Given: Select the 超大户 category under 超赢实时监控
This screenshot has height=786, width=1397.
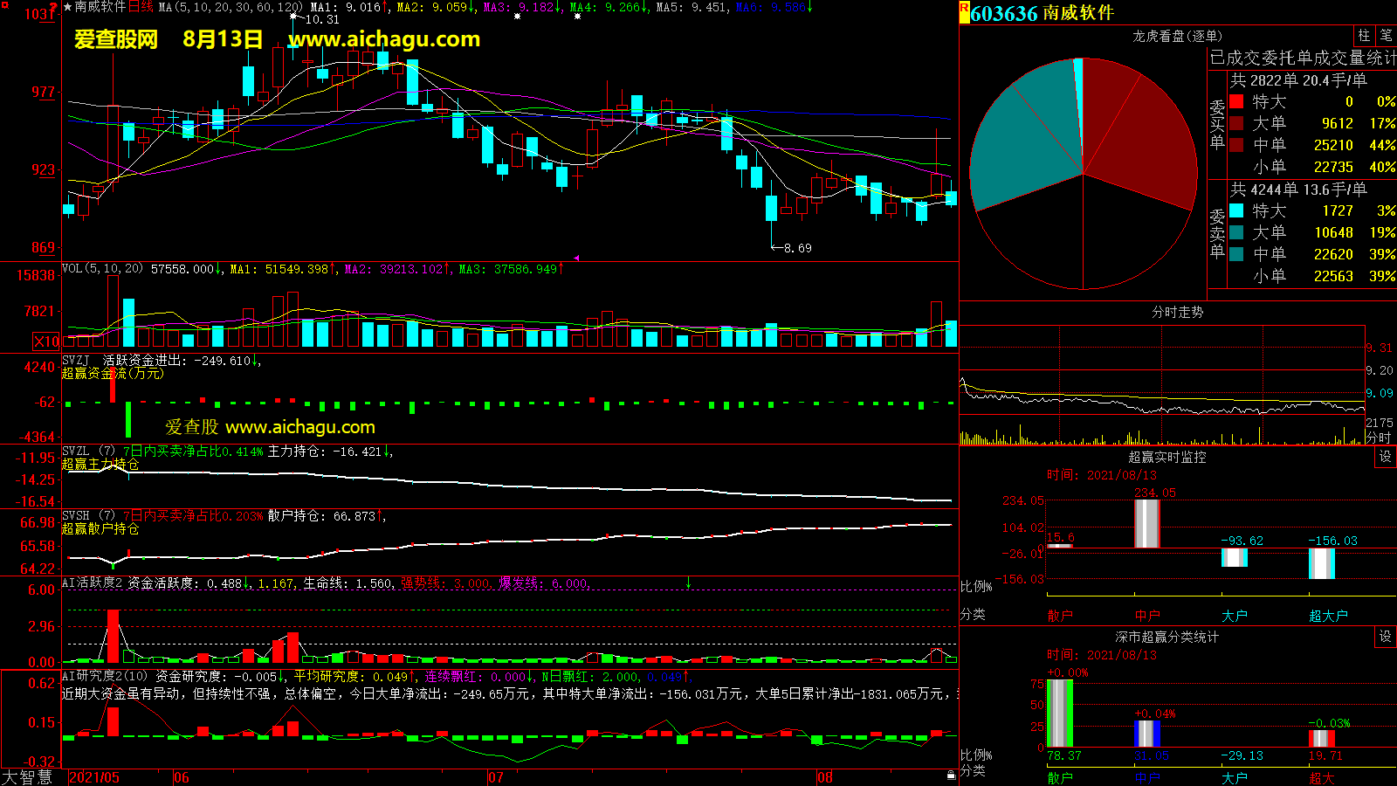Looking at the screenshot, I should click(x=1328, y=616).
